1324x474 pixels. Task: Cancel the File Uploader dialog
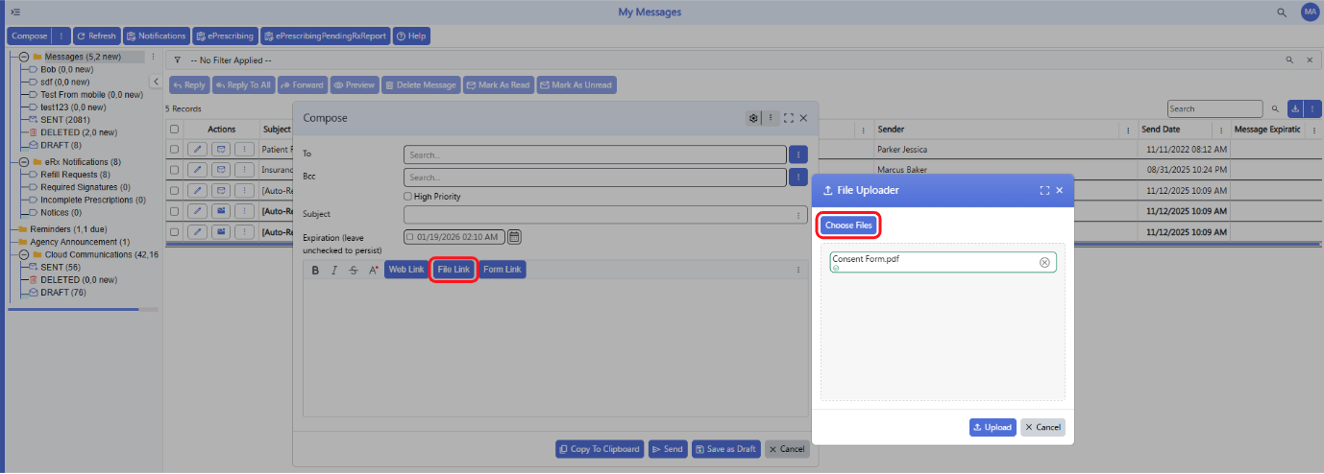[x=1042, y=427]
